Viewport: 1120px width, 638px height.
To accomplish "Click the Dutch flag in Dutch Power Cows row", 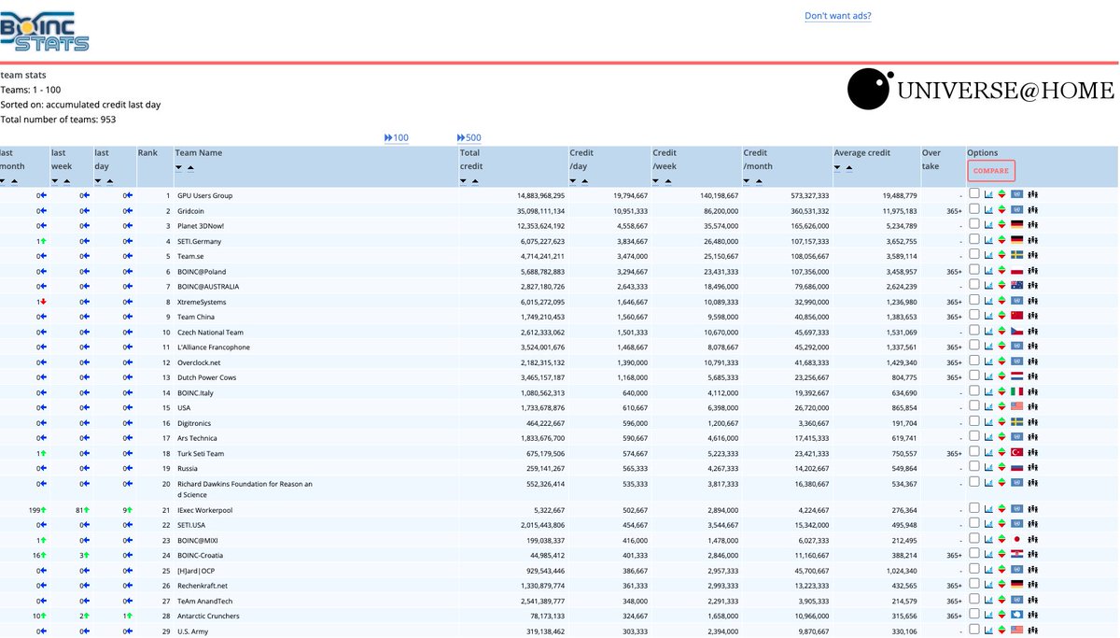I will click(1017, 376).
